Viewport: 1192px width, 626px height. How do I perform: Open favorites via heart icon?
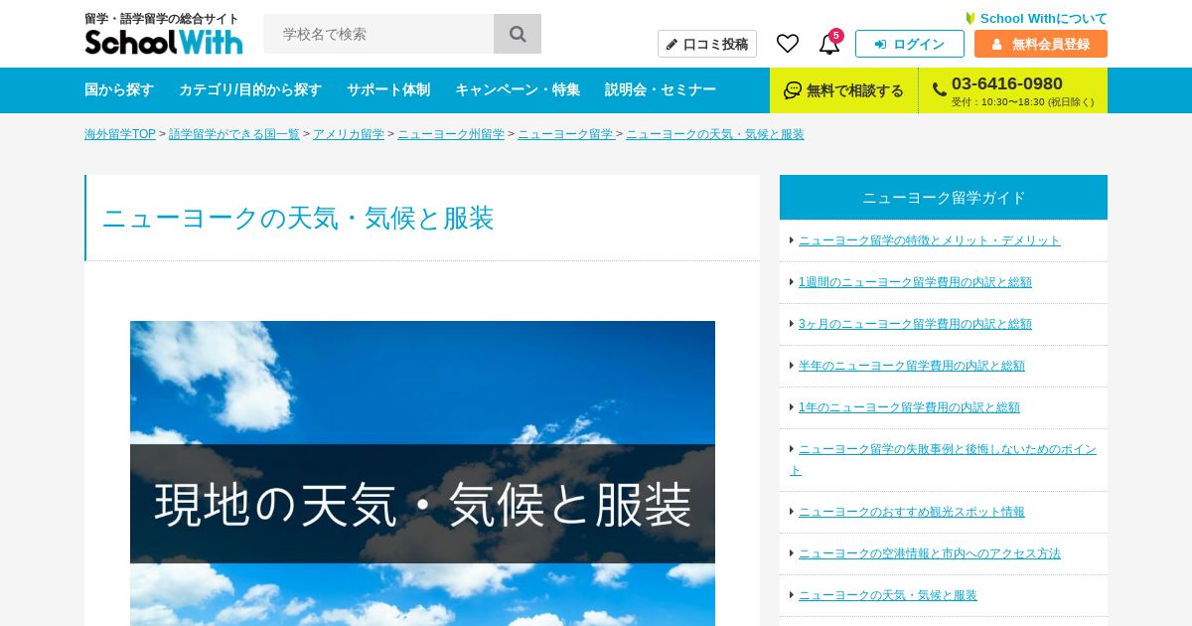788,44
